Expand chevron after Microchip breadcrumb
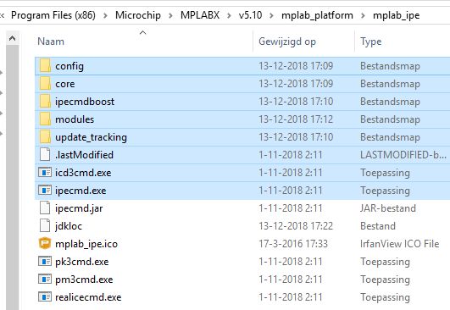Image resolution: width=450 pixels, height=310 pixels. coord(170,15)
